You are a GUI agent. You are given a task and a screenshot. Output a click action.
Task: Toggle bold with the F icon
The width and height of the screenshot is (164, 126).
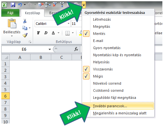click(39, 33)
